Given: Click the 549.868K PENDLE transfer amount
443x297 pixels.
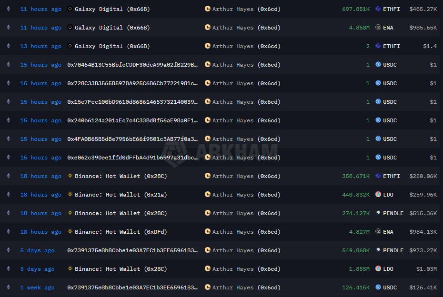Looking at the screenshot, I should (355, 250).
